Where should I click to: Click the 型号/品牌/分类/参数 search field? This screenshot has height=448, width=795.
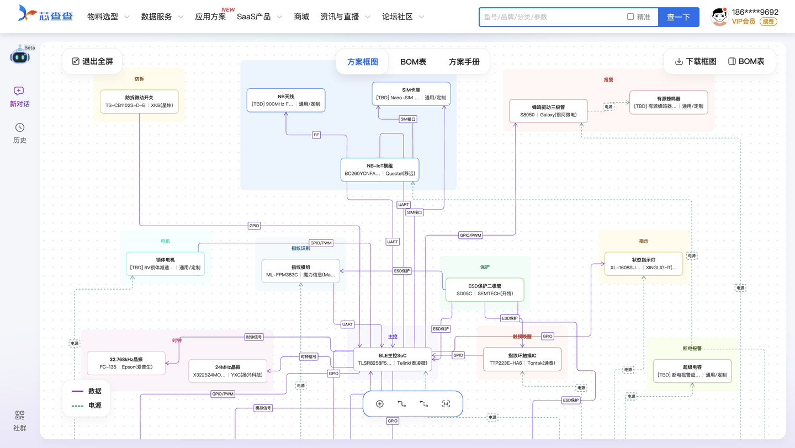click(552, 17)
